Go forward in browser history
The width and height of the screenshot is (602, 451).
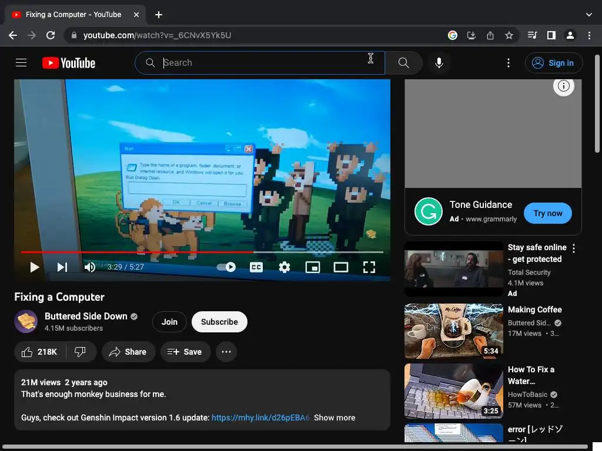click(32, 35)
